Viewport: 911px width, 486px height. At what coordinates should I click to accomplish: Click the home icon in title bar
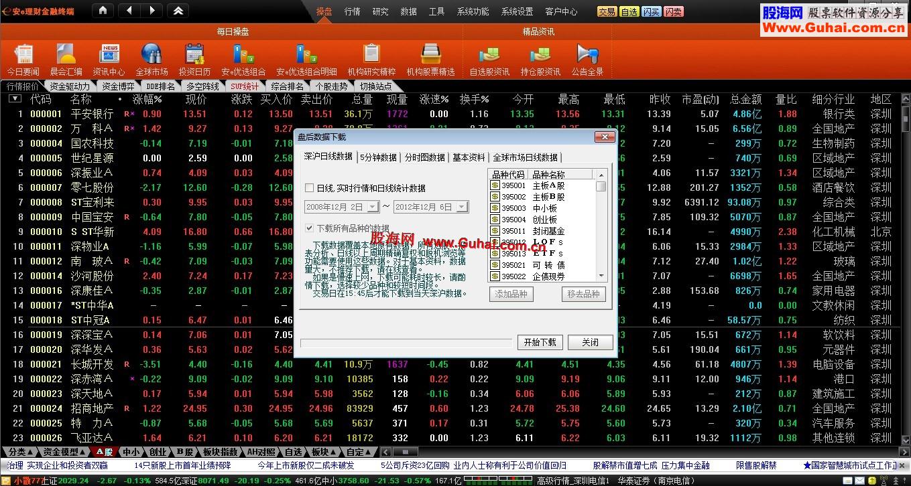pyautogui.click(x=102, y=10)
